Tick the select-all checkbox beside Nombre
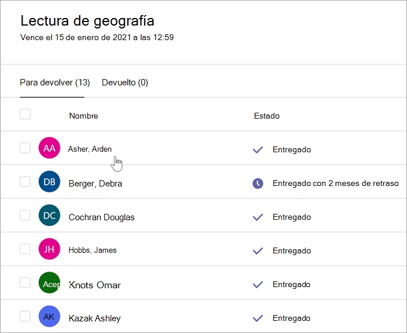The image size is (407, 333). point(25,114)
